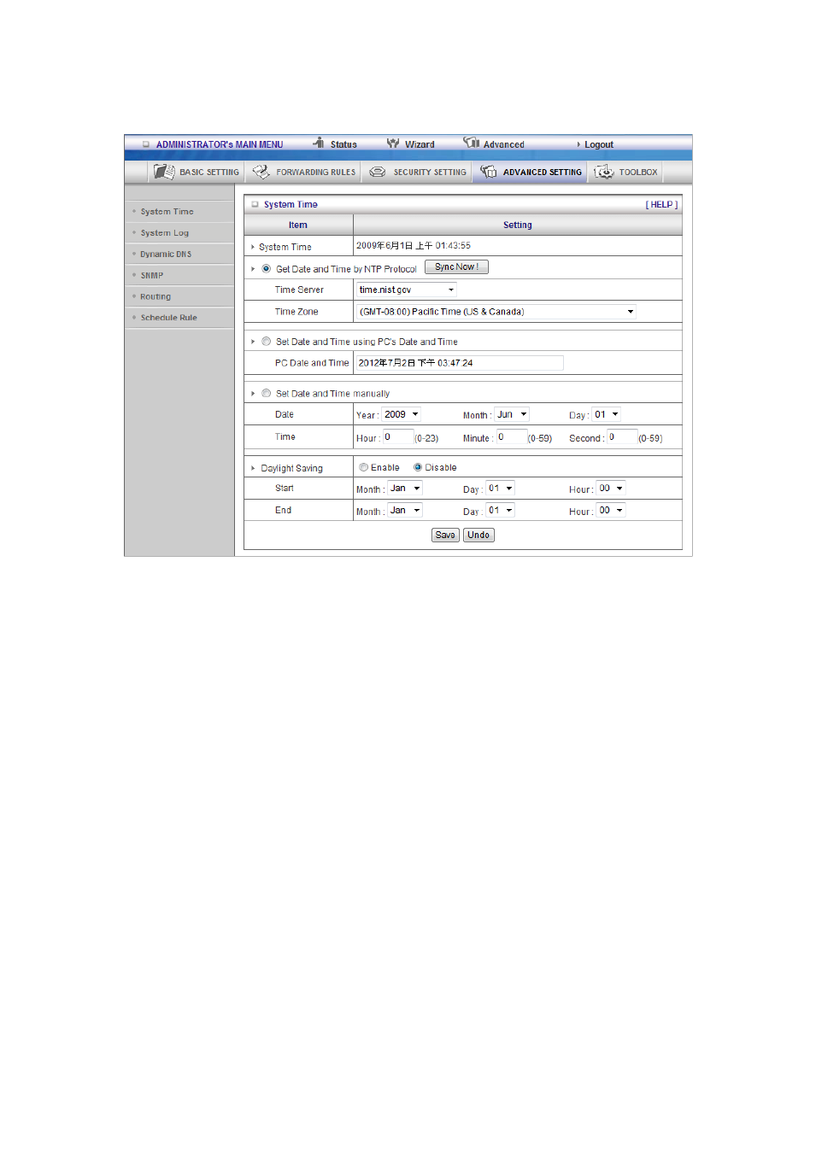Click the Save button
816x1153 pixels.
point(445,536)
